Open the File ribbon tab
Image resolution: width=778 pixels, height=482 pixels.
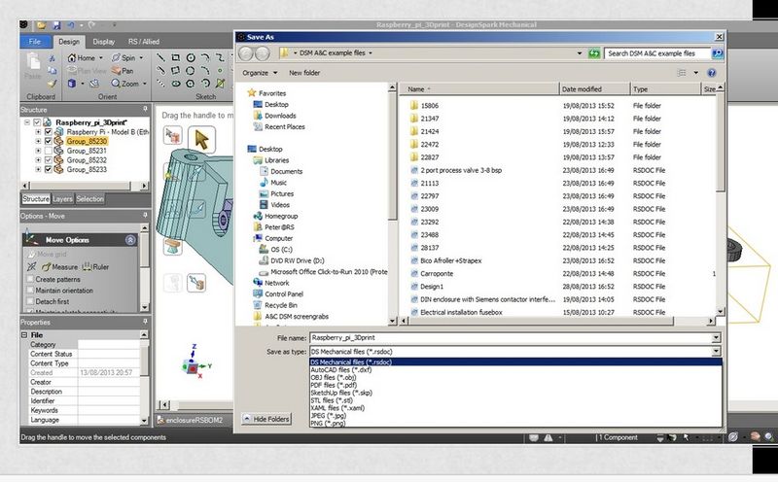tap(35, 42)
